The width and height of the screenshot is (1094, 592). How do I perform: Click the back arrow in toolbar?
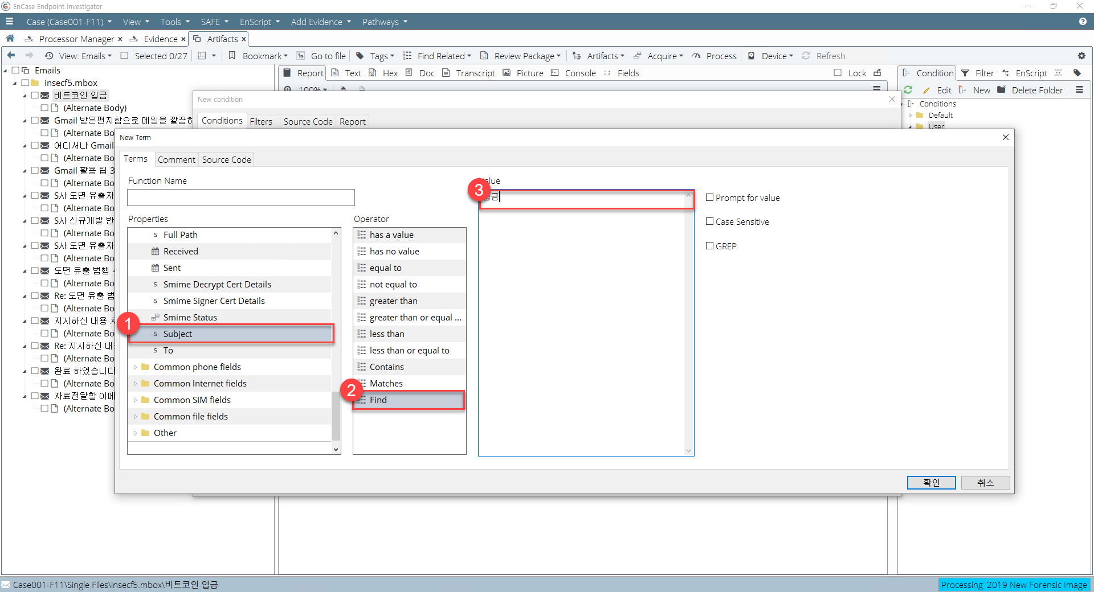(x=11, y=56)
